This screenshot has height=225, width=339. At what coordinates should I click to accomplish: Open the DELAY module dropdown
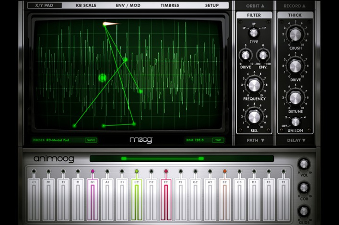pos(296,140)
